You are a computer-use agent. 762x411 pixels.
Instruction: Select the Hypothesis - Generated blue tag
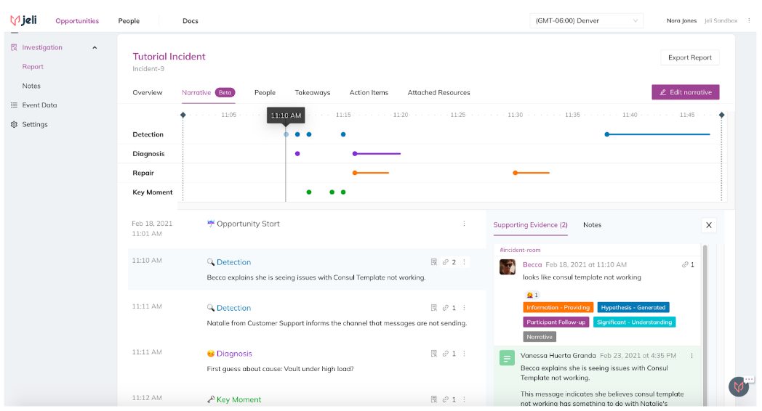(633, 308)
